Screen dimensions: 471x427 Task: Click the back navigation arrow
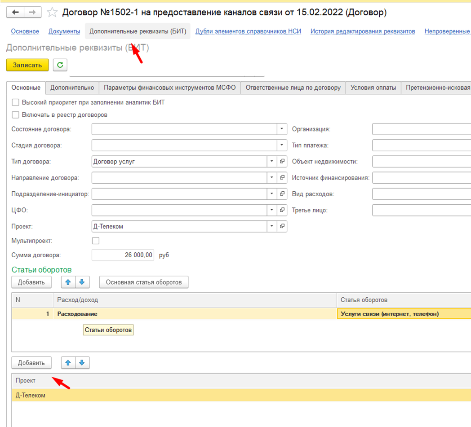(x=15, y=13)
